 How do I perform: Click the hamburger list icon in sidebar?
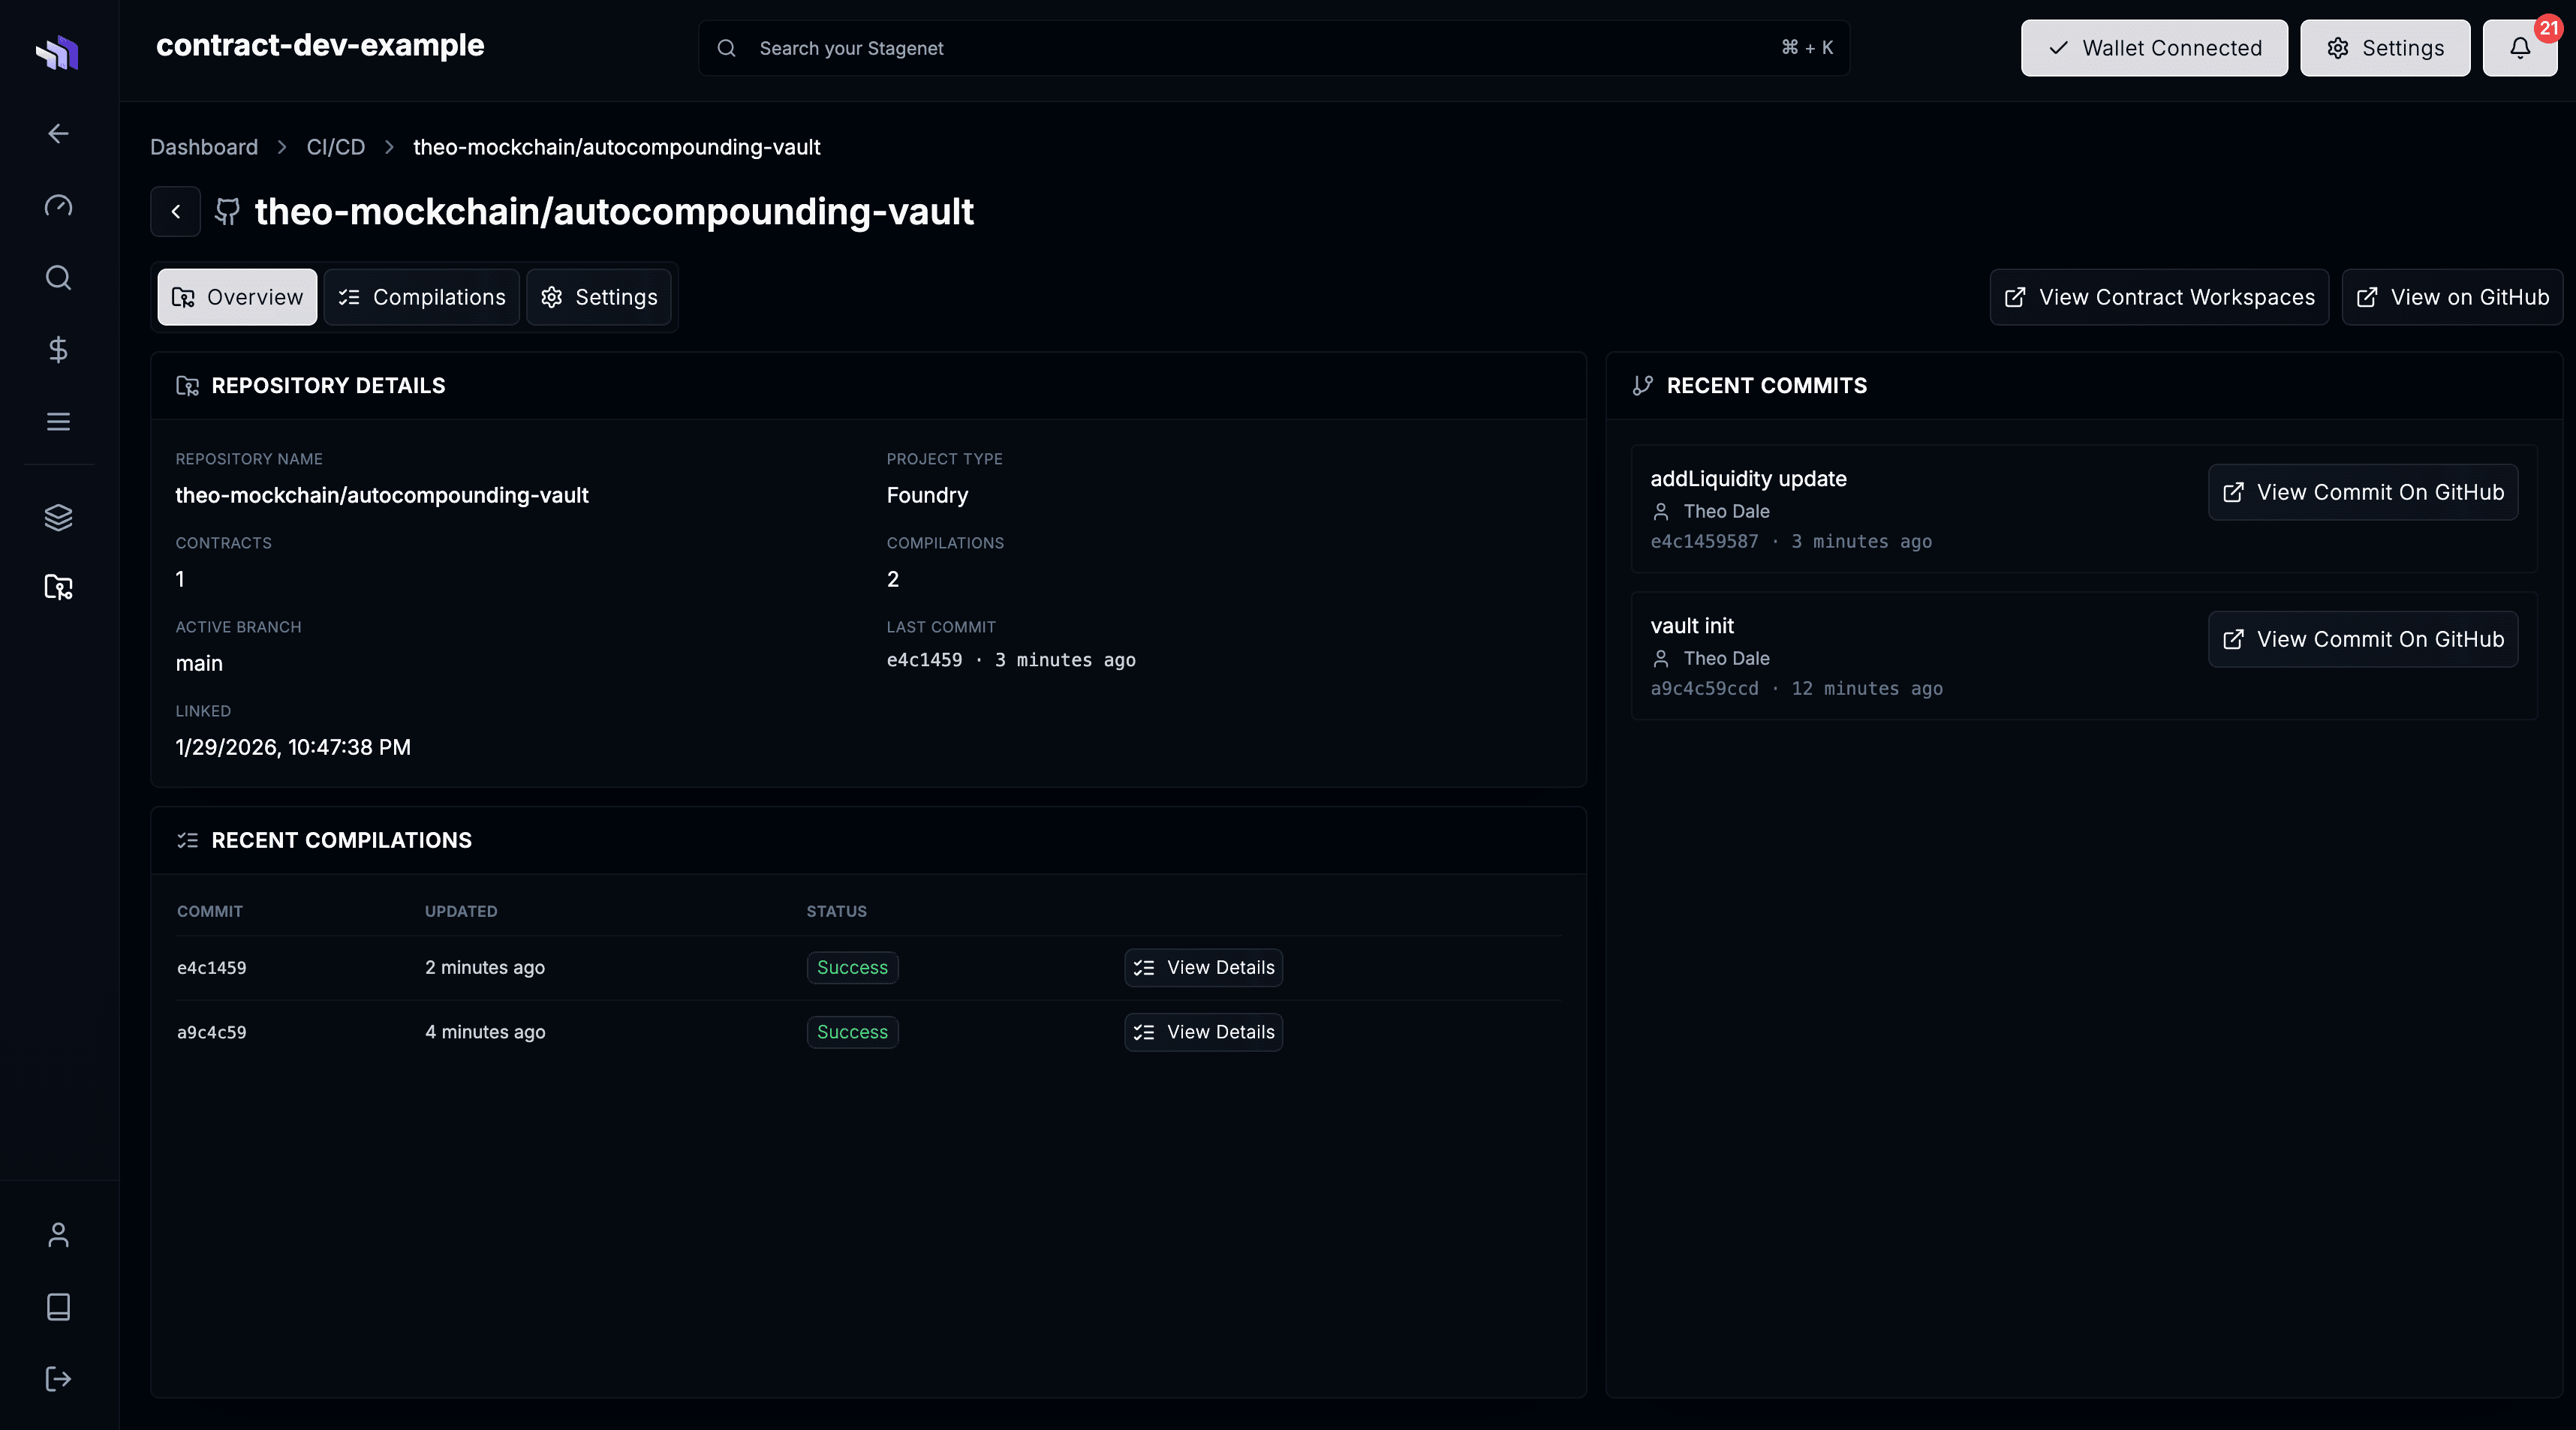point(57,421)
